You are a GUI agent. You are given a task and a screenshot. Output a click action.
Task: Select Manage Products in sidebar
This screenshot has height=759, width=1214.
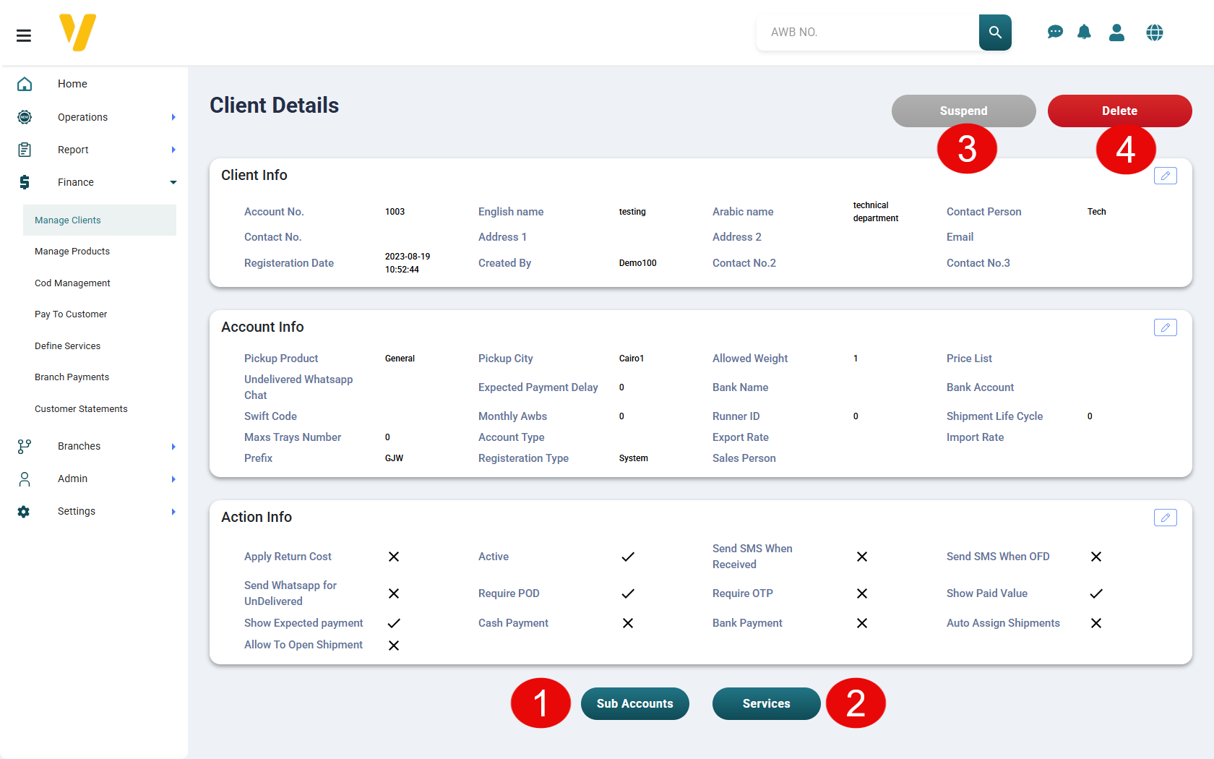coord(72,252)
